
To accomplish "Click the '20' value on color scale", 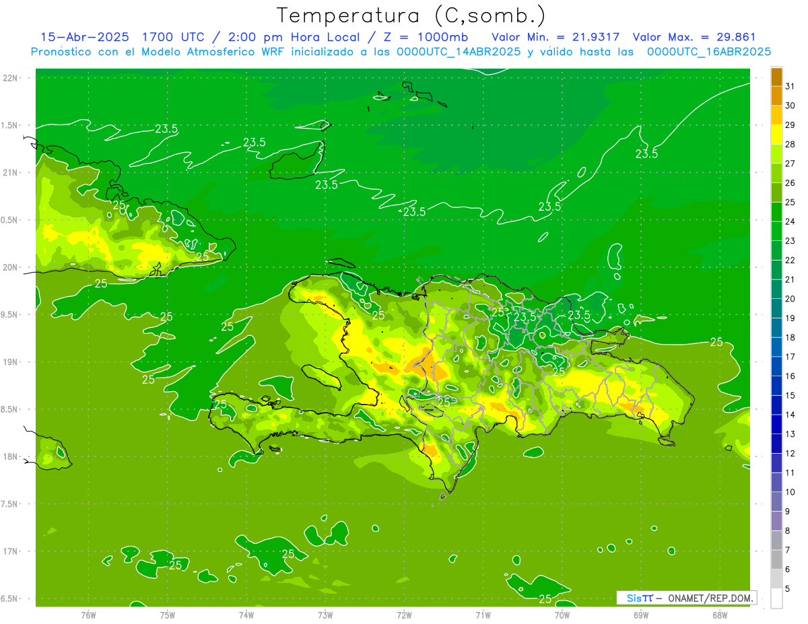I will click(790, 299).
